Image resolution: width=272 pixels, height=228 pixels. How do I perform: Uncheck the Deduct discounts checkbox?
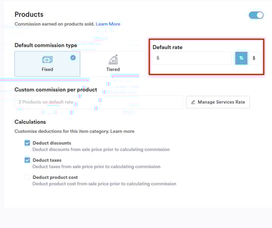tap(27, 143)
